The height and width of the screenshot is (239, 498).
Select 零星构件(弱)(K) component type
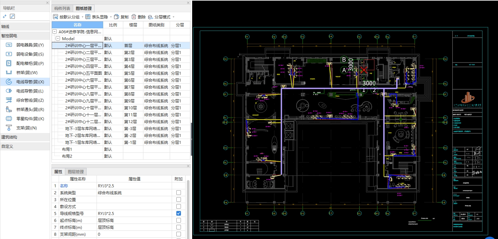(25, 119)
